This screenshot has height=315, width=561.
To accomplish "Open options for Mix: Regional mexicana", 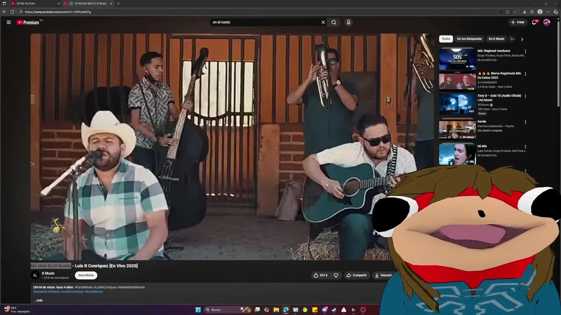I will [x=525, y=51].
